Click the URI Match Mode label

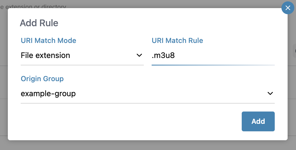pyautogui.click(x=48, y=40)
